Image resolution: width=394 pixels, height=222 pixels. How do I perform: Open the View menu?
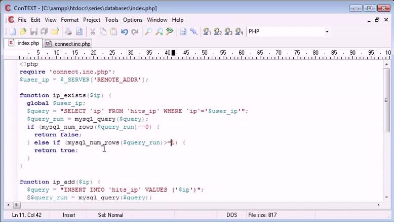click(51, 20)
